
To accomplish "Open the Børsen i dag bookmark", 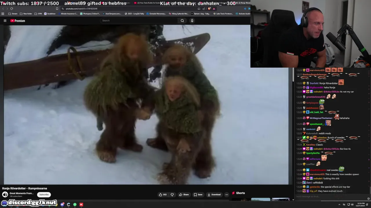I will coord(200,14).
